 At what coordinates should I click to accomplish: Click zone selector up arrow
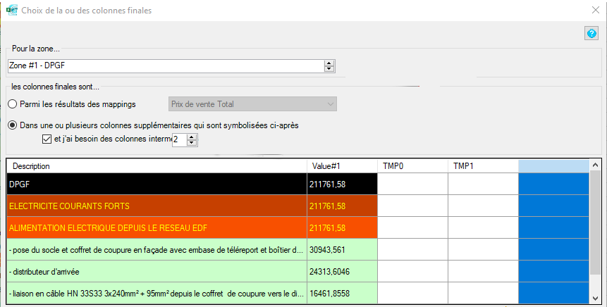pyautogui.click(x=329, y=63)
